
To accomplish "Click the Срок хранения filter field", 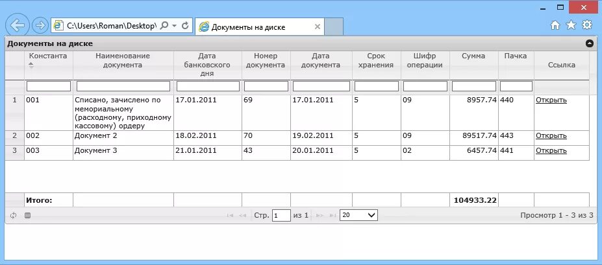I will (377, 86).
